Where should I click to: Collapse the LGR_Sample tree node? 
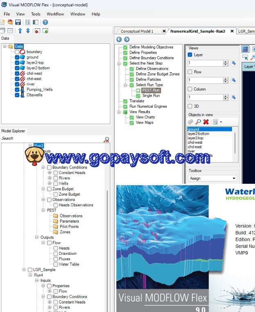click(x=24, y=270)
